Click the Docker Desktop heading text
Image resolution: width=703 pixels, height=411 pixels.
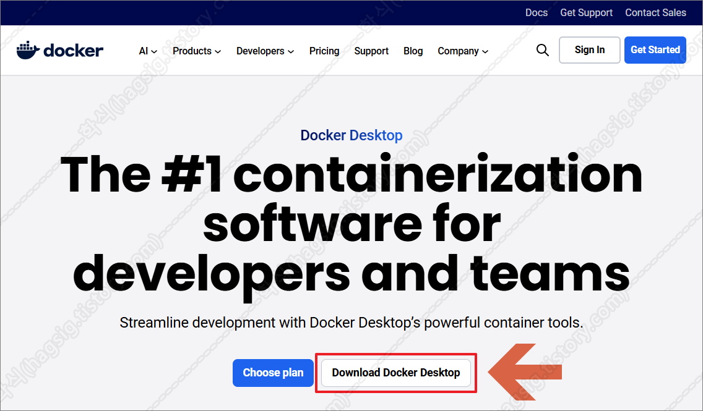pos(351,135)
